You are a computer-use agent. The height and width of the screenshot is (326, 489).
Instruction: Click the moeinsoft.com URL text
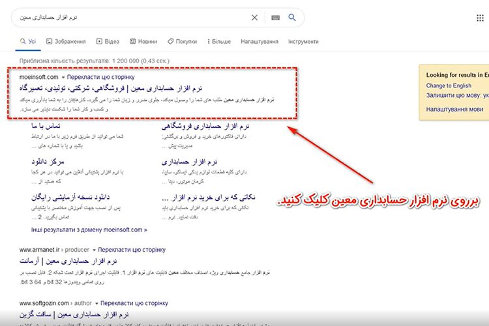(x=38, y=77)
